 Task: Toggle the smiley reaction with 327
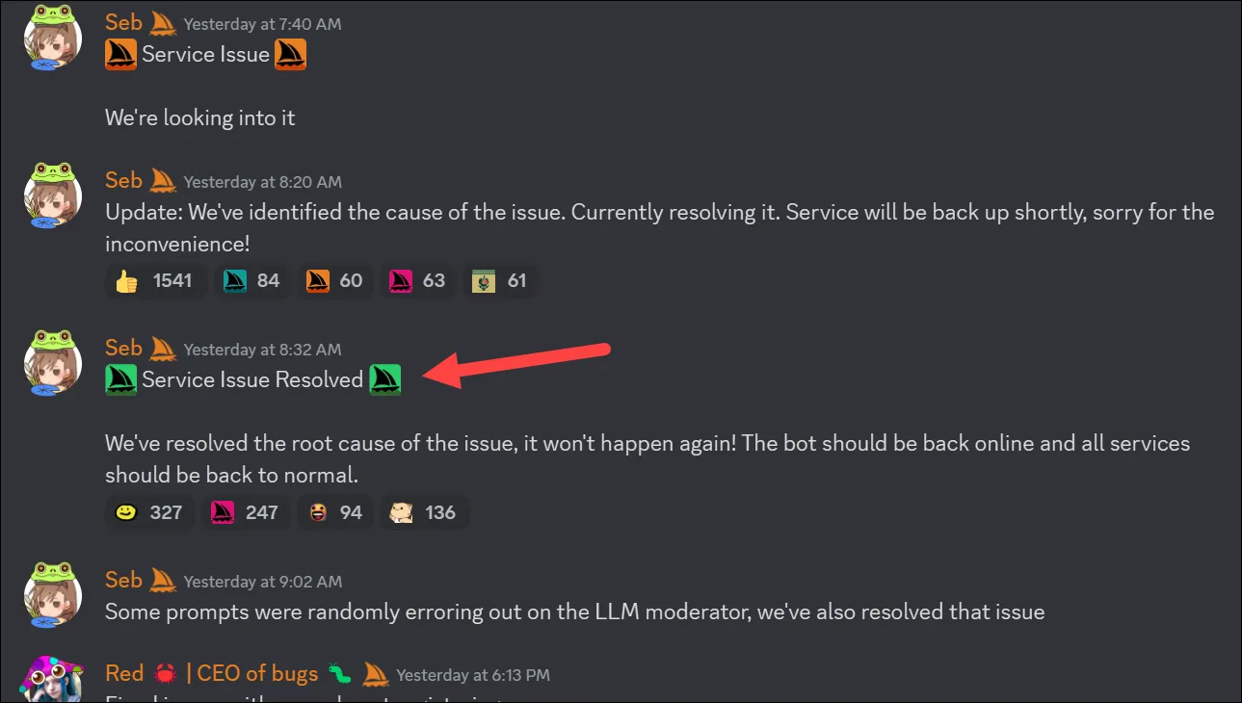point(149,512)
